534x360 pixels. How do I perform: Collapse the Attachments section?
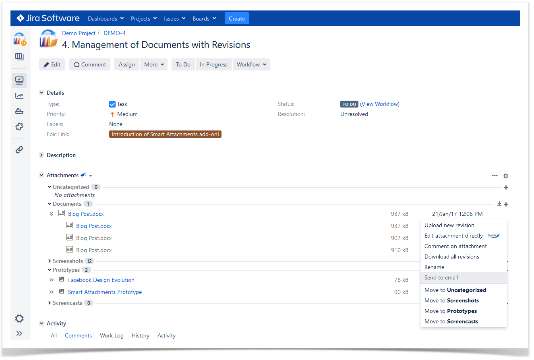click(x=41, y=175)
